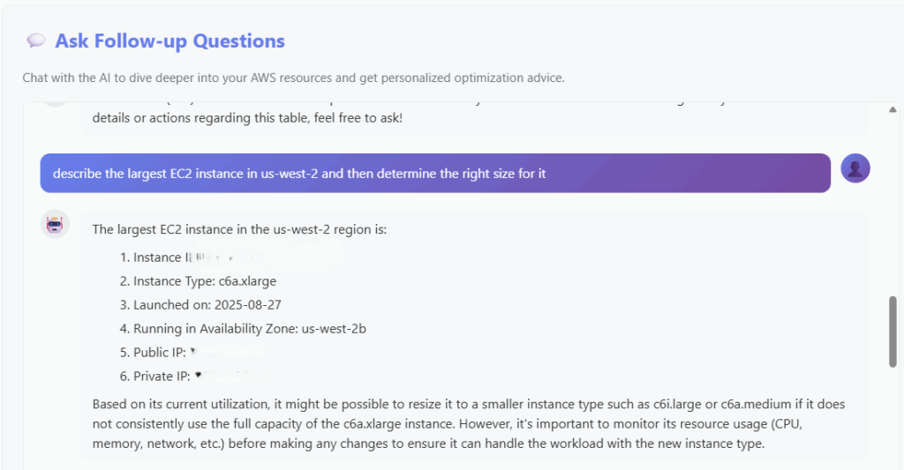This screenshot has width=904, height=470.
Task: Click the chat scrollbar thumb
Action: point(893,331)
